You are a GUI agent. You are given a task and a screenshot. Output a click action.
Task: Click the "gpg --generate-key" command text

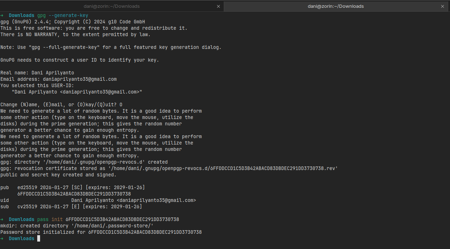pos(63,16)
